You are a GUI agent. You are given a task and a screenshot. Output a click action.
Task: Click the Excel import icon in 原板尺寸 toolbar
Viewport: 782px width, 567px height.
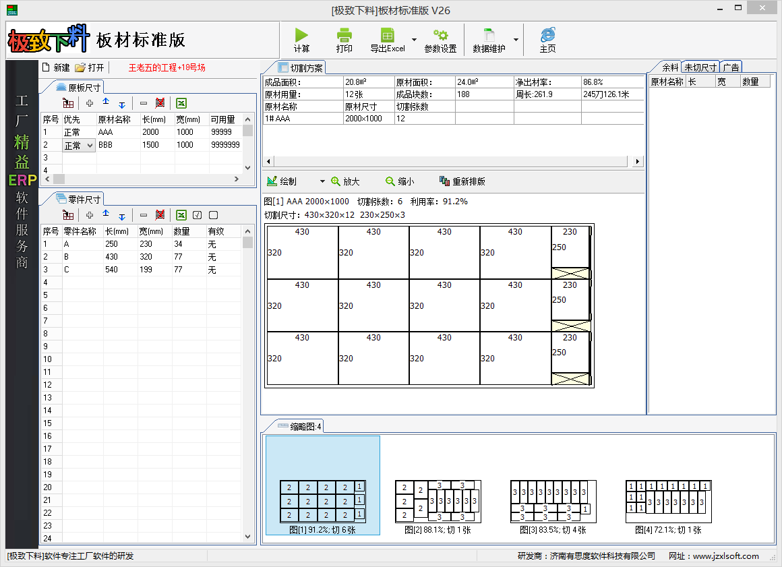tap(181, 103)
